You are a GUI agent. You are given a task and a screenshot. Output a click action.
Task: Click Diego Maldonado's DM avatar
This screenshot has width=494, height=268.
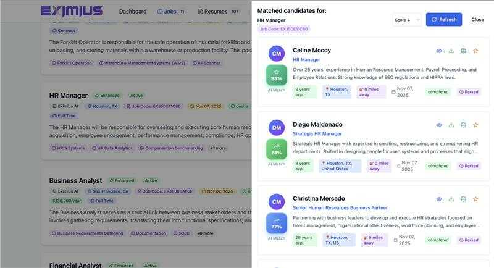[x=277, y=128]
